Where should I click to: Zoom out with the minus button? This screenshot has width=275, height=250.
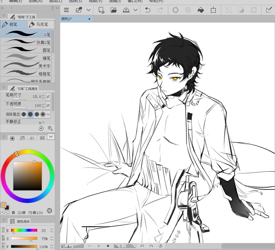(90, 246)
